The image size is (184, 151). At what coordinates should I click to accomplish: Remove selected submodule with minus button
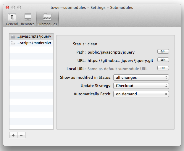point(21,135)
